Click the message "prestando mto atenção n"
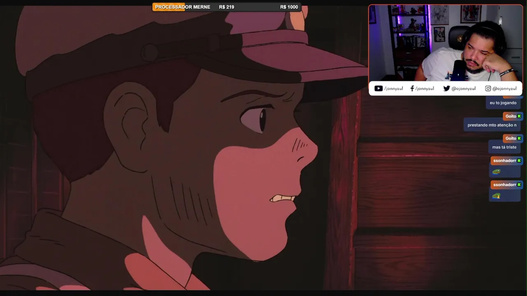 [x=492, y=125]
